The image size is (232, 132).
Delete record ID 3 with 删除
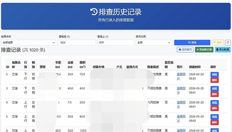pos(215,94)
